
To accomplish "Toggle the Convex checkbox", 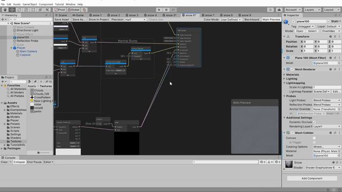I will click(x=314, y=138).
